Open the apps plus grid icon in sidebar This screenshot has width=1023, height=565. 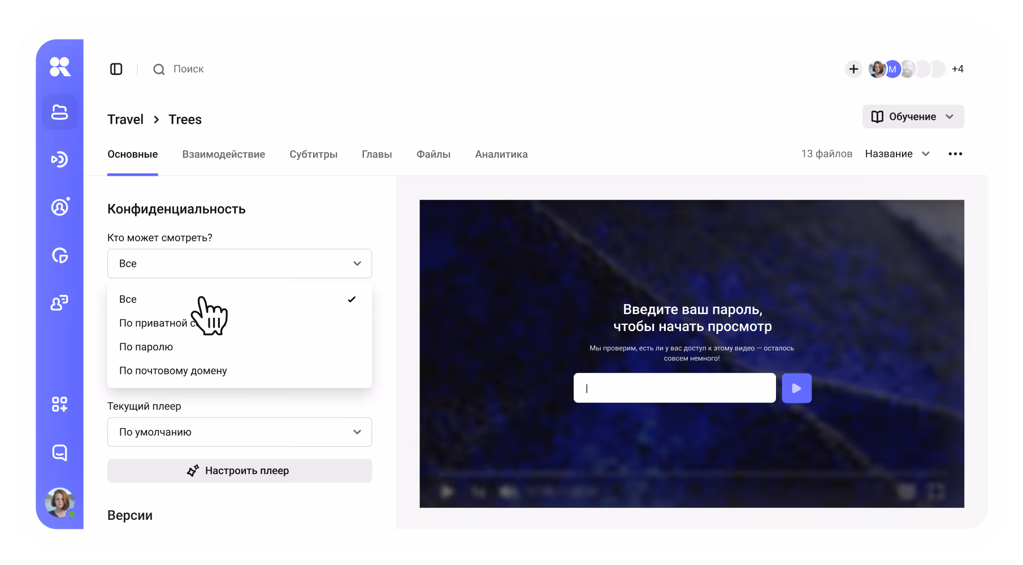coord(59,404)
